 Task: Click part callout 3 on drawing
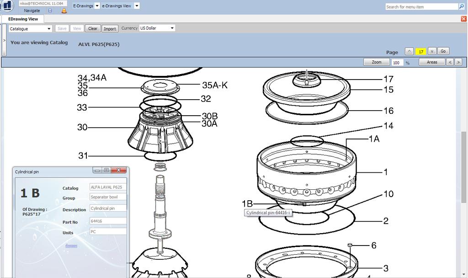pos(386,268)
